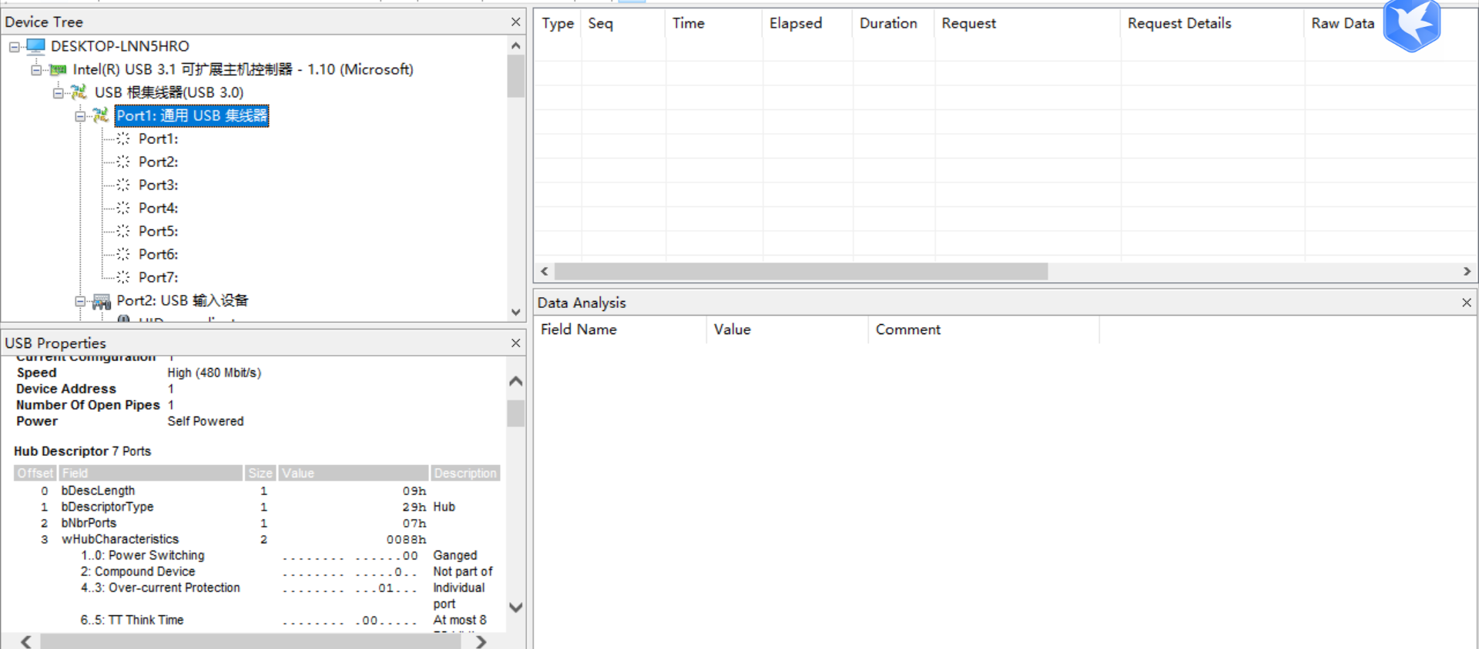Select DESKTOP-LNN5HRO in the device tree

(x=119, y=46)
